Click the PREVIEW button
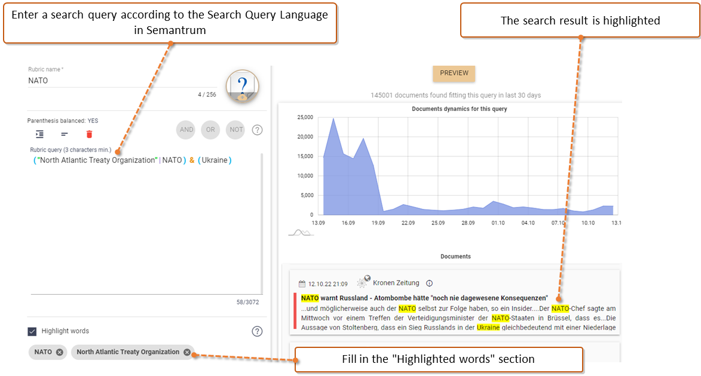This screenshot has height=376, width=701. (454, 73)
